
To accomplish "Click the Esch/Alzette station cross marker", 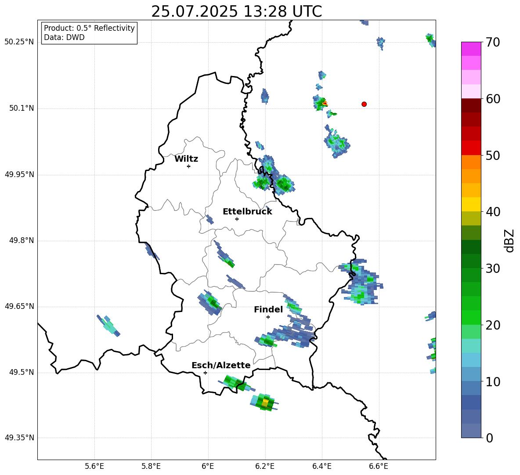I will pyautogui.click(x=205, y=373).
